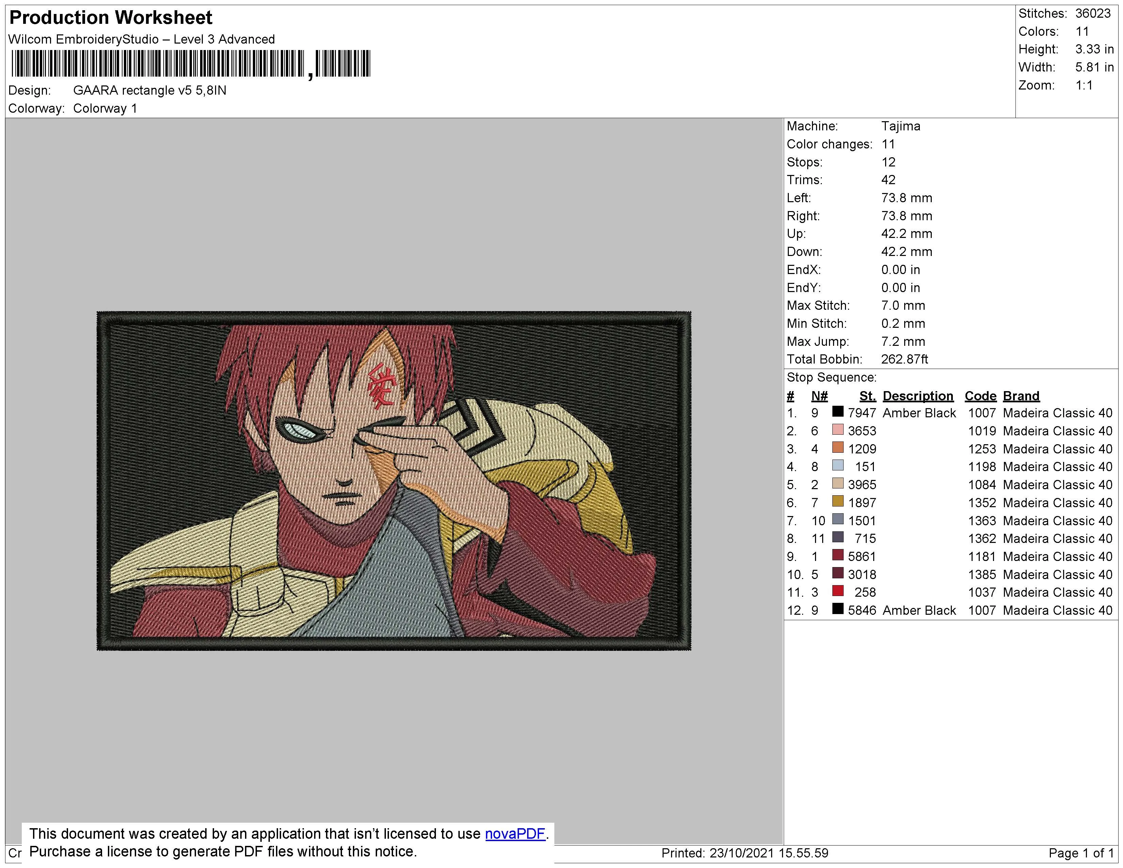Screen dimensions: 1123x868
Task: Click design name 'GAARA rectangle v5 5,8IN'
Action: pos(150,91)
